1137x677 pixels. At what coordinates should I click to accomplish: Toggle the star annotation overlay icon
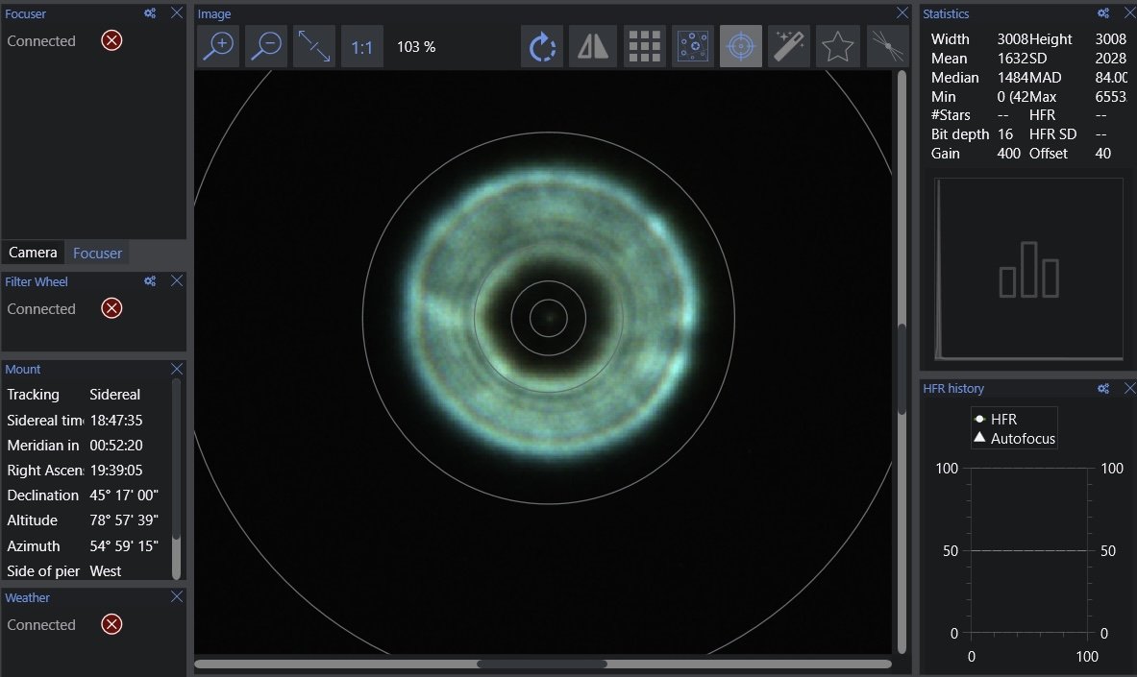[x=693, y=46]
